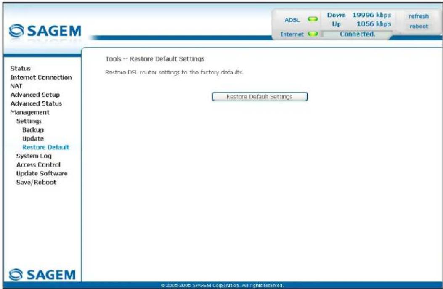Click the factory defaults description text
443x289 pixels.
point(174,72)
